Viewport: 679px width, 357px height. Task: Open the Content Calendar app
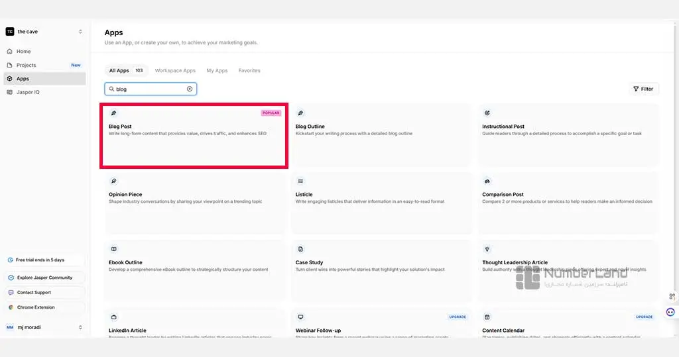(x=568, y=323)
